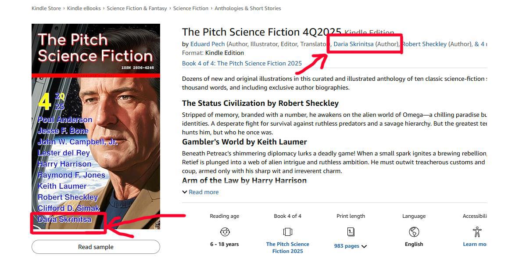Open the 983 pages dropdown
The image size is (508, 260).
pos(351,246)
